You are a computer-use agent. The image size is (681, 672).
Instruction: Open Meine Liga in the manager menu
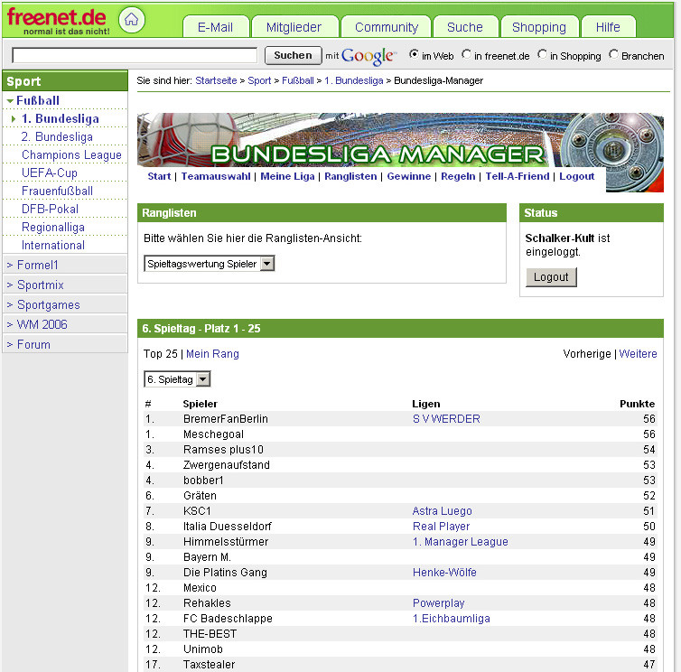tap(287, 176)
